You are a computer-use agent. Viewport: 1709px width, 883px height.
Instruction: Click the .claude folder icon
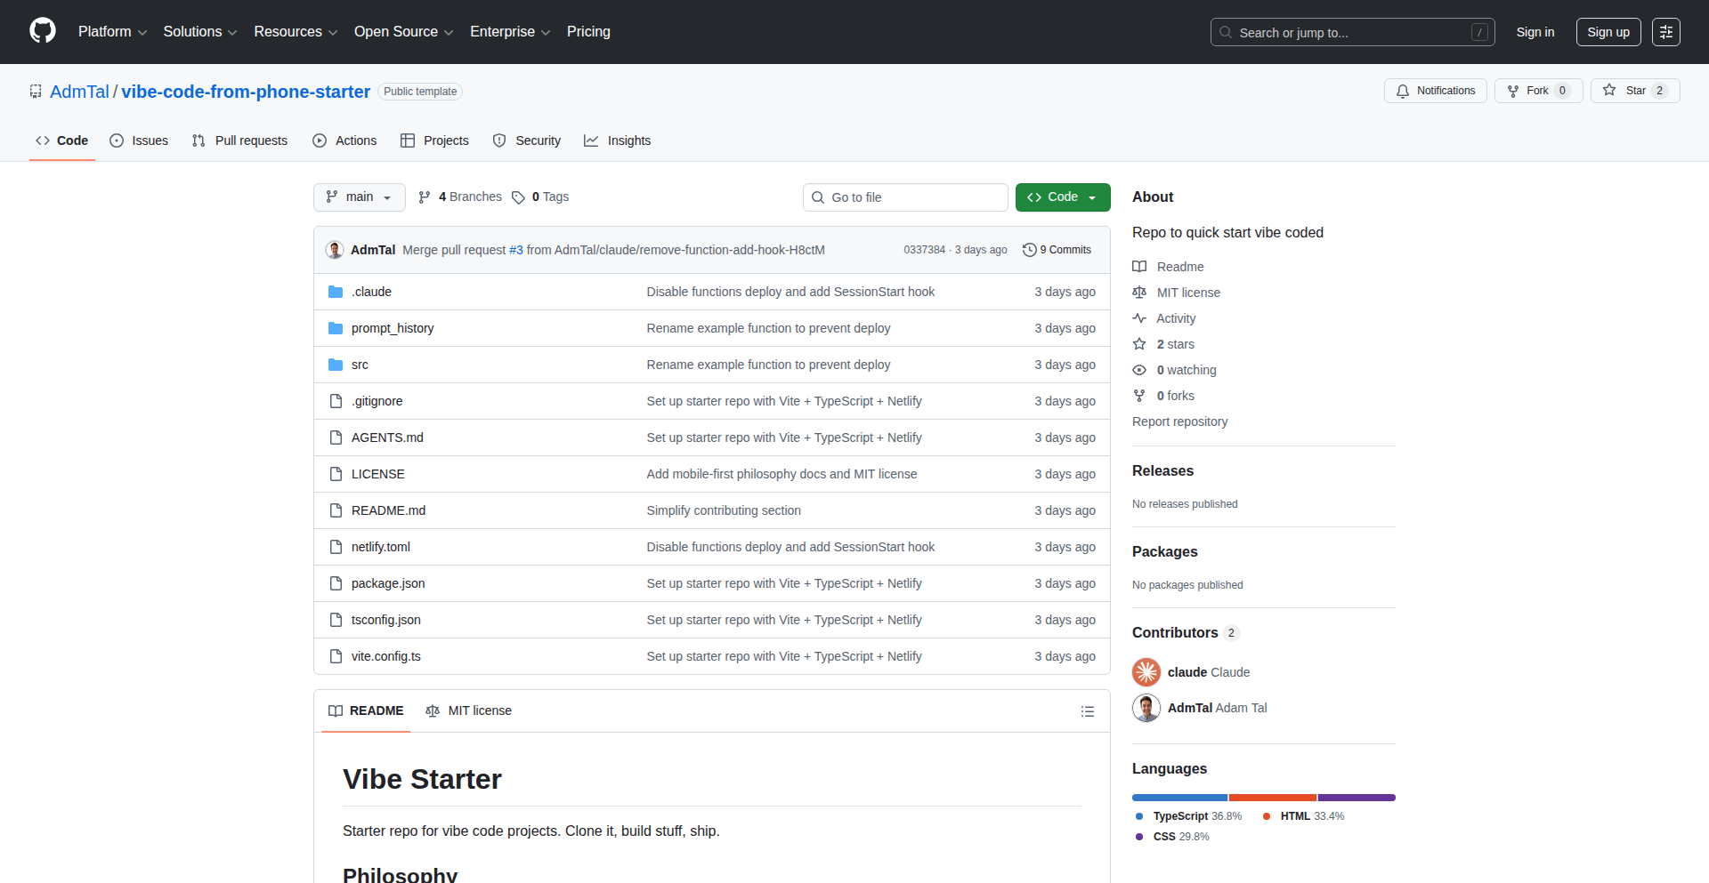(x=336, y=292)
